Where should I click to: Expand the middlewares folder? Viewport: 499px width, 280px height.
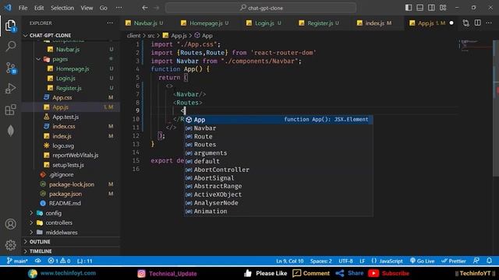(x=61, y=233)
